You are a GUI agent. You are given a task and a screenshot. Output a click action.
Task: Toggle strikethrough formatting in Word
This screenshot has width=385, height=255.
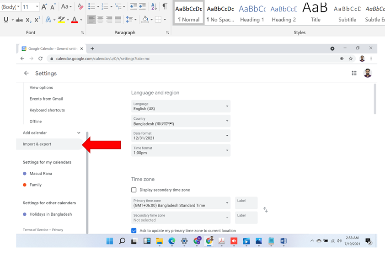point(19,20)
